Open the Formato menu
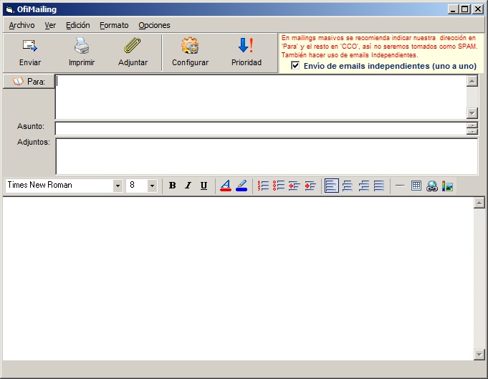Viewport: 488px width, 379px height. point(114,25)
